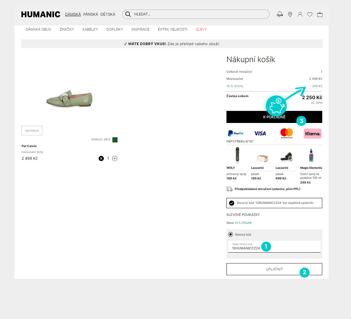Open the DÁMSKÁ section
Screen dimensions: 351x319
pyautogui.click(x=73, y=14)
